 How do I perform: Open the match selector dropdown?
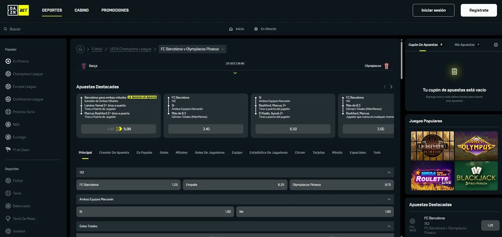pos(193,49)
